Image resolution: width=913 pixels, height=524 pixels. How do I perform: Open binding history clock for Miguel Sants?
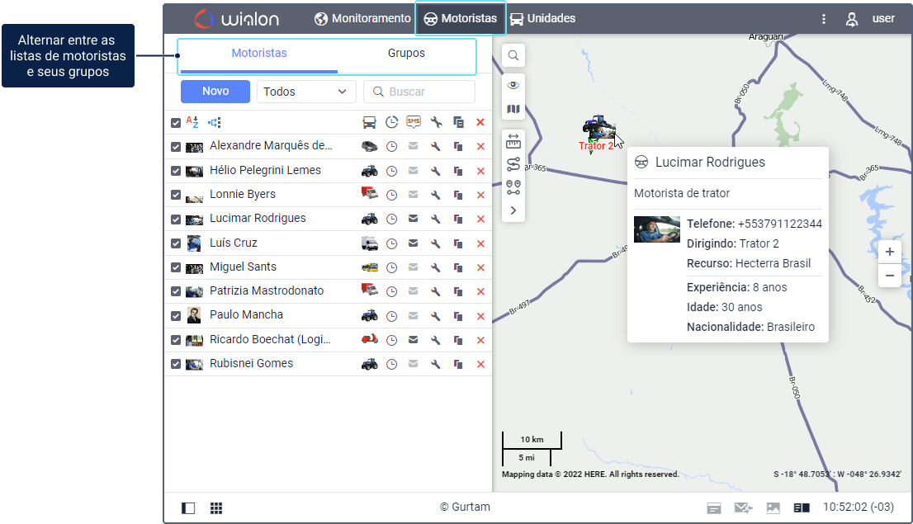click(x=392, y=268)
